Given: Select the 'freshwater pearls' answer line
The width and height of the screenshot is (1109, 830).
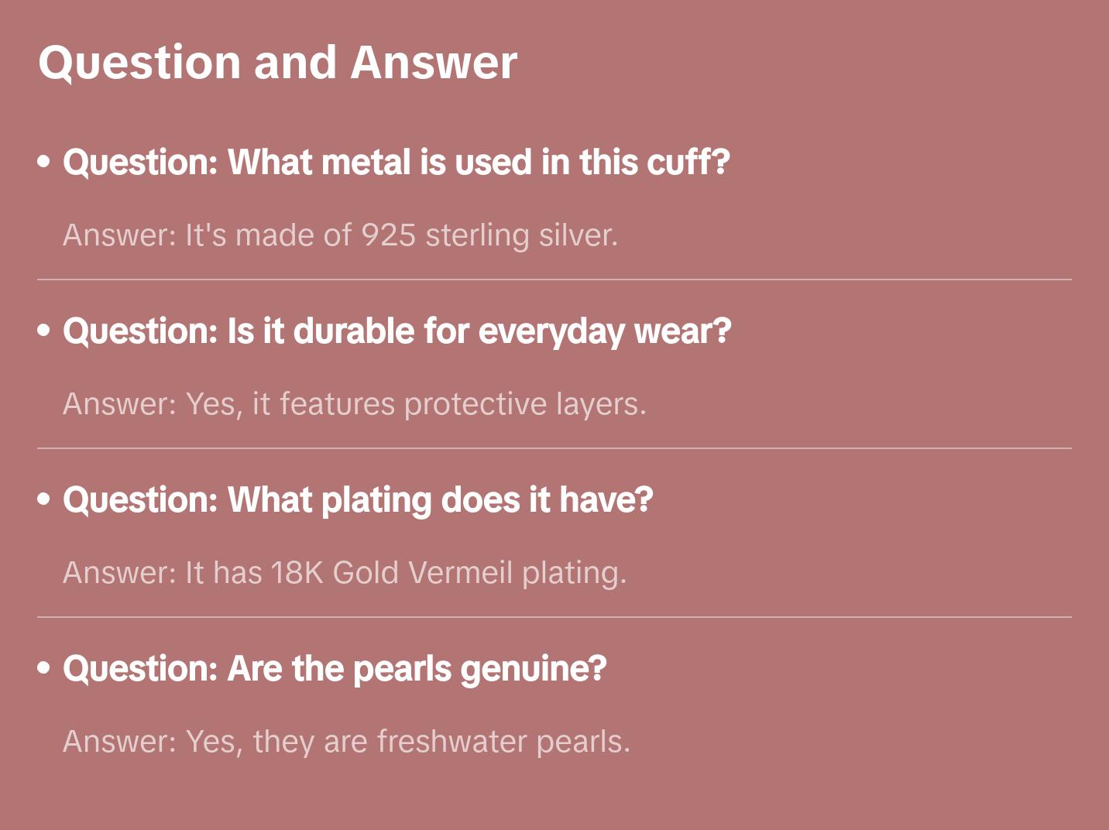Looking at the screenshot, I should (x=346, y=742).
